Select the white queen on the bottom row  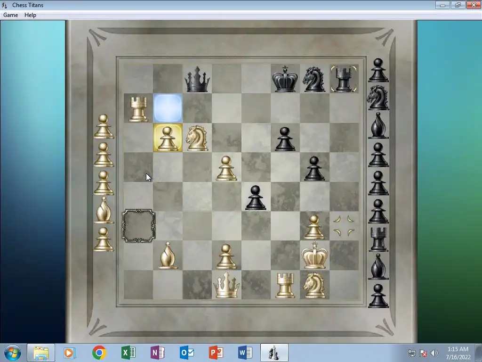226,285
